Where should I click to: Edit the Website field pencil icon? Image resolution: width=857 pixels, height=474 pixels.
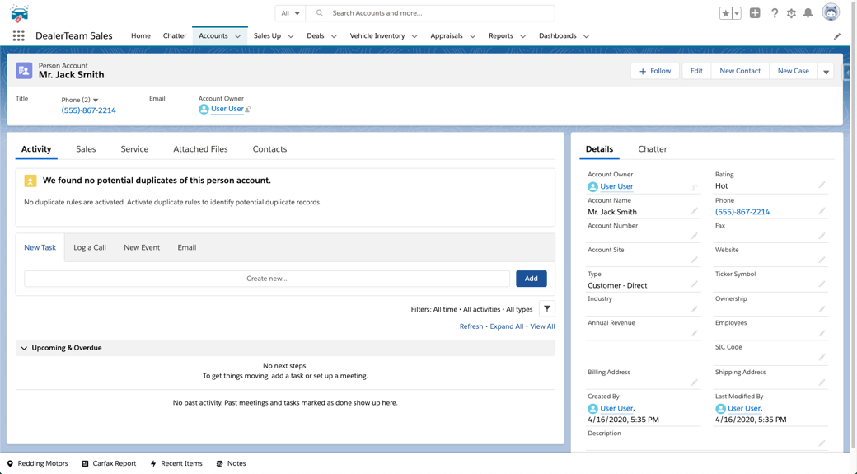pyautogui.click(x=822, y=260)
